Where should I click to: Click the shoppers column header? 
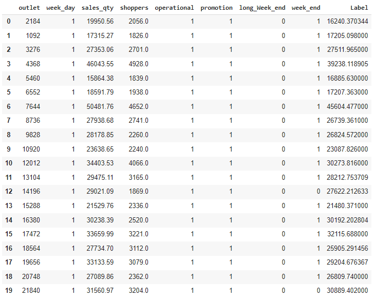click(x=134, y=8)
